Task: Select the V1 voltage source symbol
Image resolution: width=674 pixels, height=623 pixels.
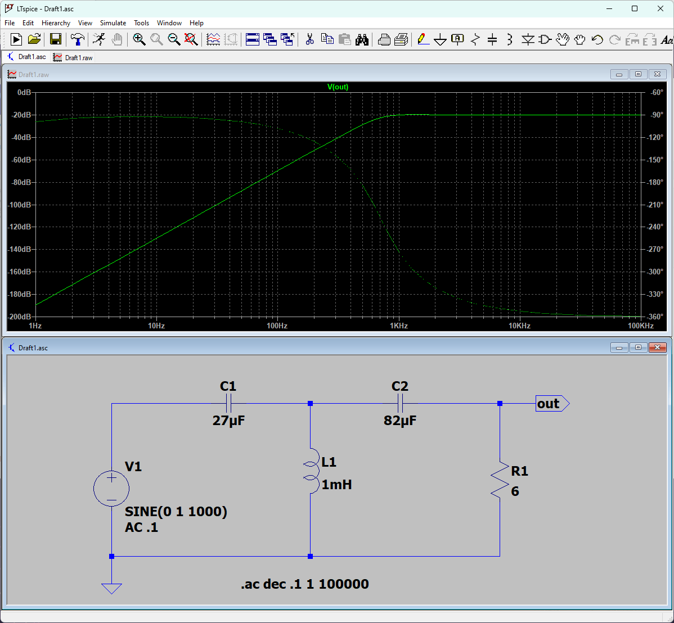Action: (111, 489)
